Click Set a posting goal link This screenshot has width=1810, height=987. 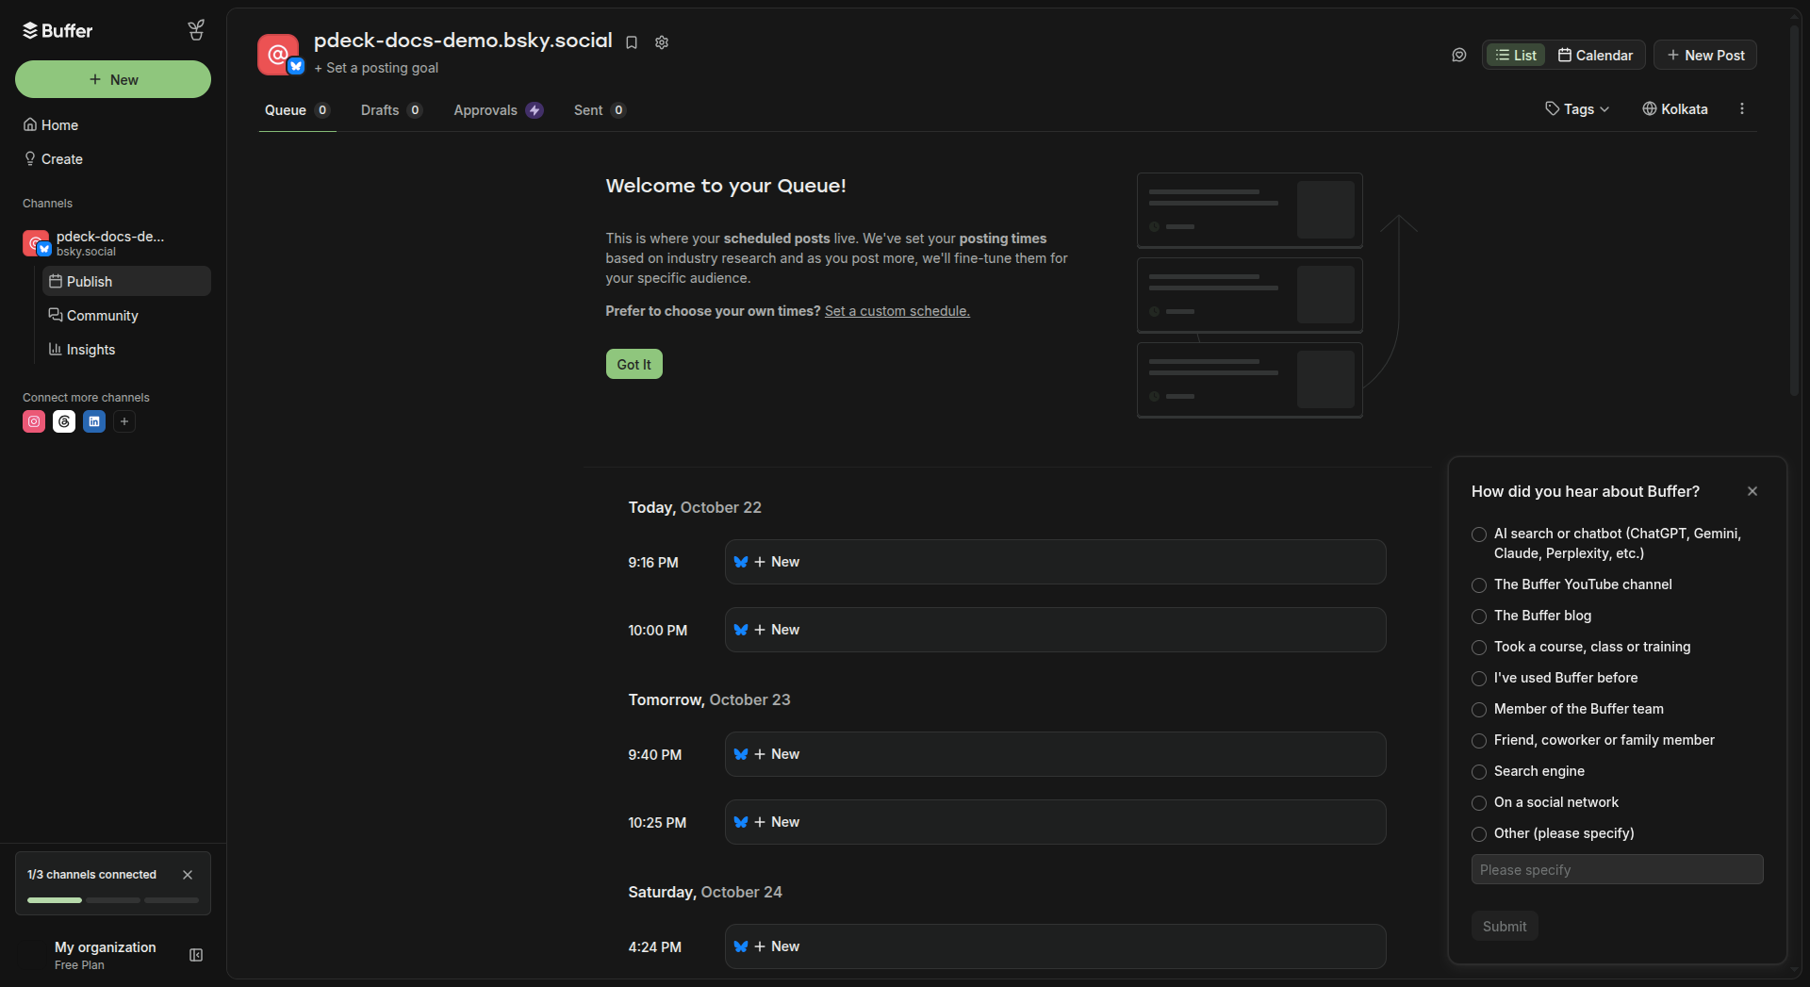pos(376,68)
